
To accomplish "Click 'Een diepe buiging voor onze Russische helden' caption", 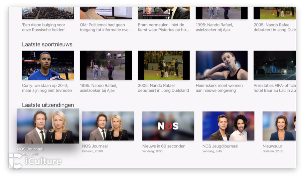I will click(x=44, y=27).
